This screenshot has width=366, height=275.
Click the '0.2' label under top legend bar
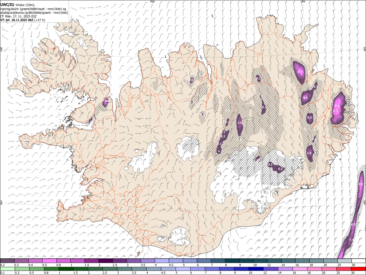point(2,265)
